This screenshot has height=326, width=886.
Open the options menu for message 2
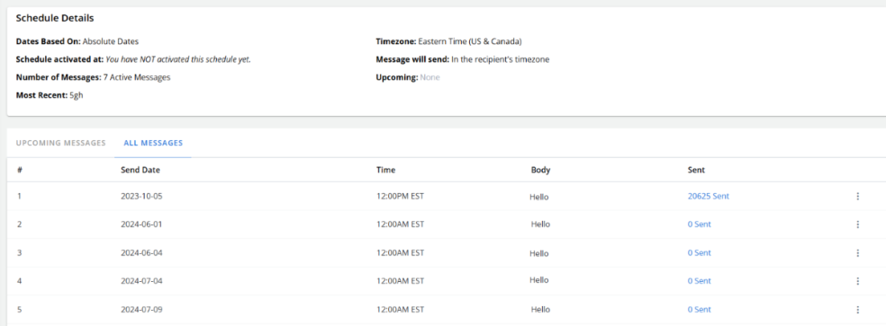coord(857,225)
